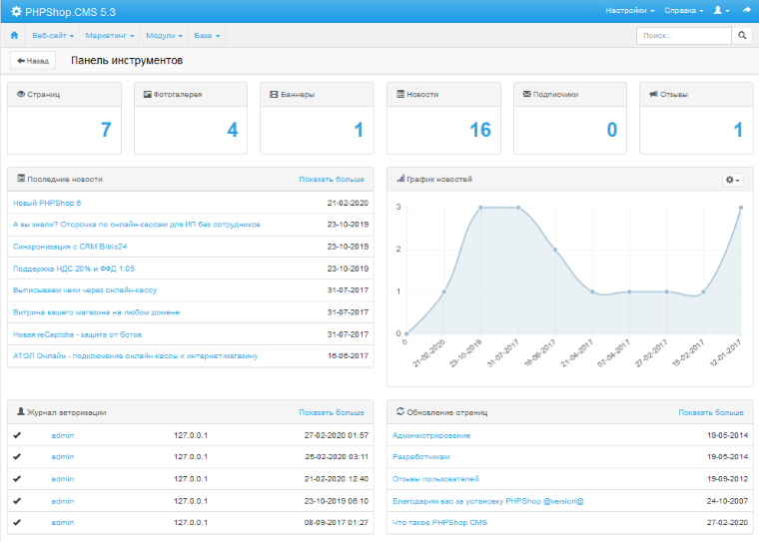Click checkmark of 25-02-2020 03:11 login row
This screenshot has width=759, height=542.
(17, 456)
